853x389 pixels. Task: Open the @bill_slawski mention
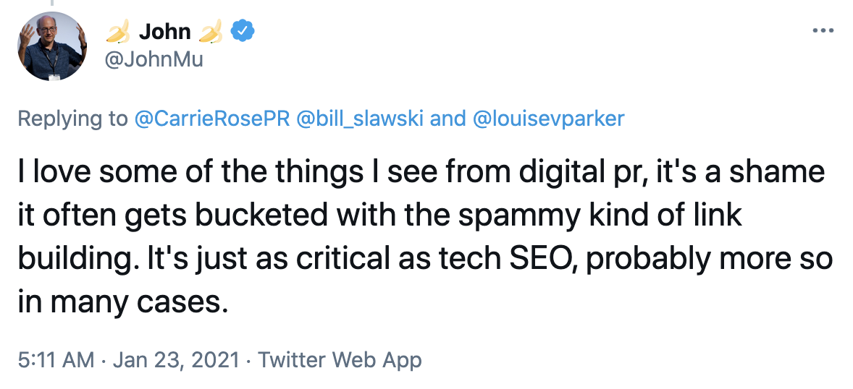coord(360,119)
